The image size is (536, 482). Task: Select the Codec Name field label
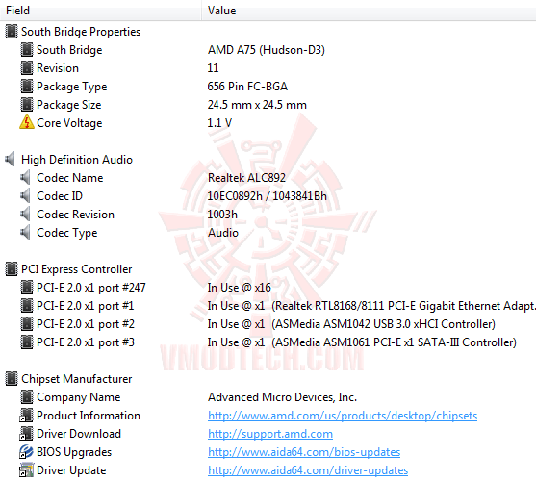69,178
